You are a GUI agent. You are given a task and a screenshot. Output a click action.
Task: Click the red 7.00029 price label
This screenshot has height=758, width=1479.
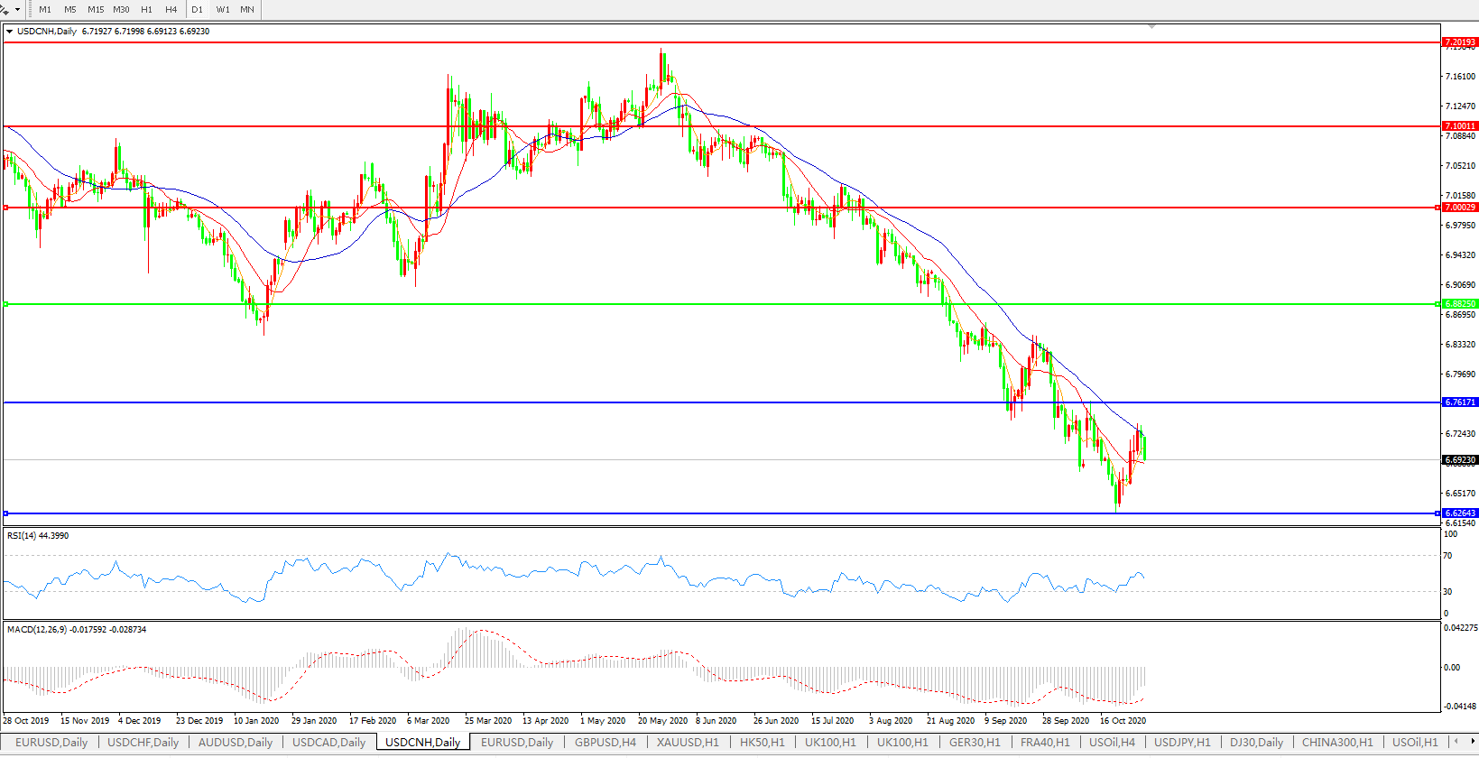(1459, 208)
